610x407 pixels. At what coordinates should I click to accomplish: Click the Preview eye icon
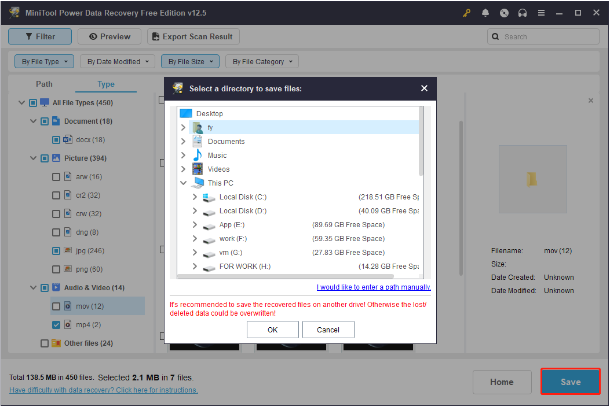pyautogui.click(x=92, y=36)
